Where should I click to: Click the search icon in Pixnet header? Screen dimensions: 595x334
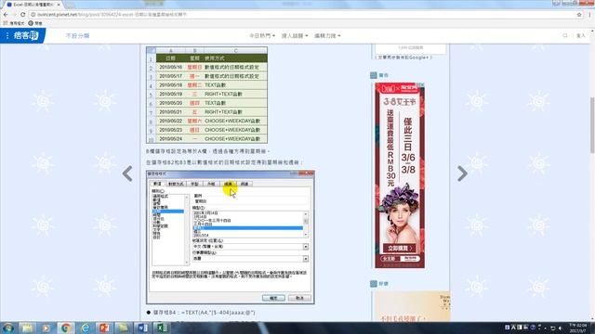coord(565,35)
